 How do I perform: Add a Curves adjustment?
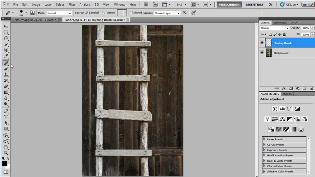[x=290, y=109]
